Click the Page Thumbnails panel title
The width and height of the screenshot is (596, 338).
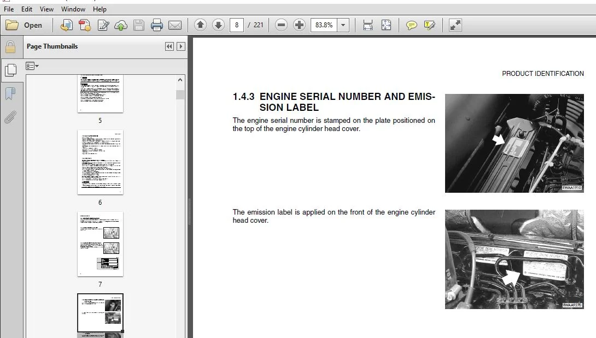tap(52, 46)
